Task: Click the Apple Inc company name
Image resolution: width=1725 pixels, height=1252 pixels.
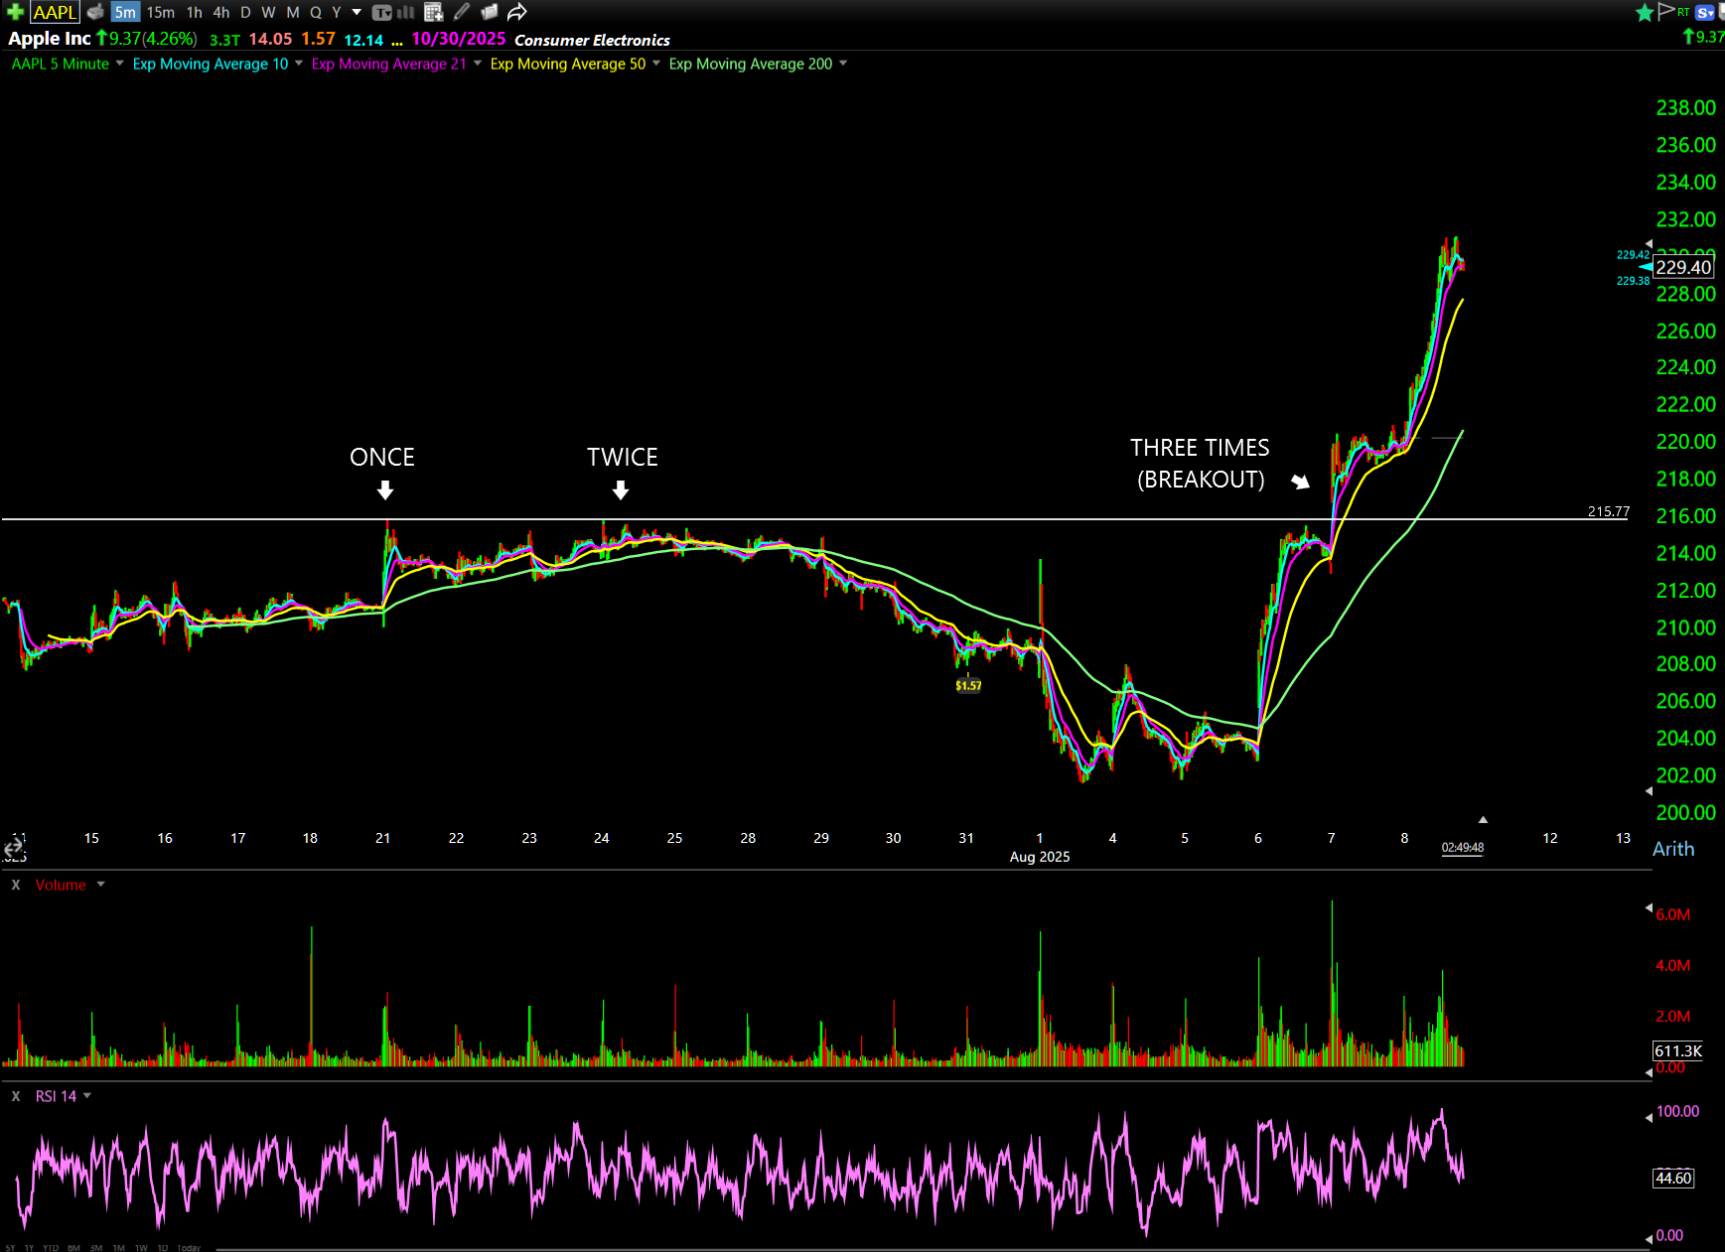Action: pos(50,39)
